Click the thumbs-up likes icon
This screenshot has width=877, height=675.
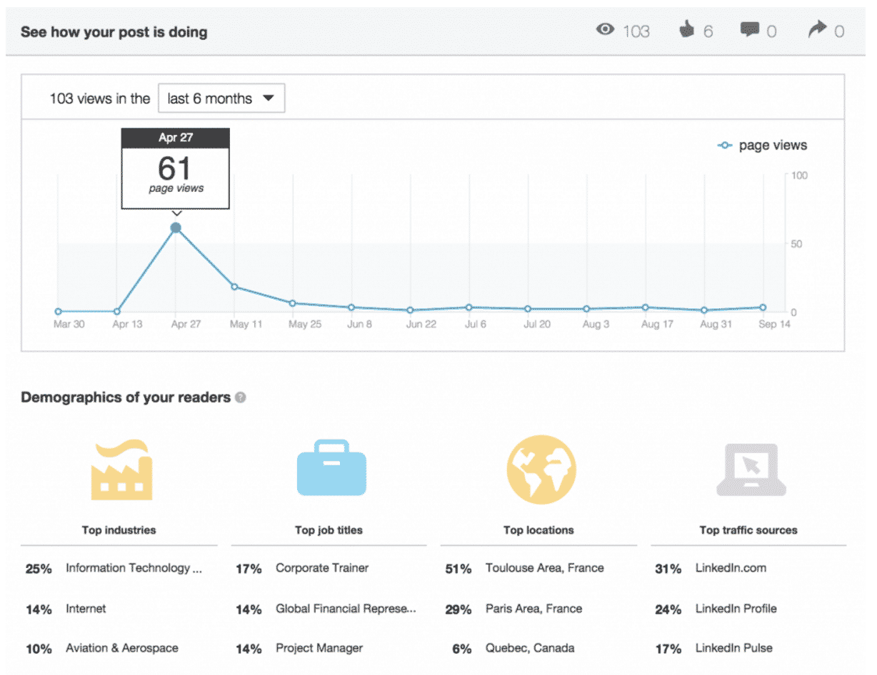coord(687,30)
